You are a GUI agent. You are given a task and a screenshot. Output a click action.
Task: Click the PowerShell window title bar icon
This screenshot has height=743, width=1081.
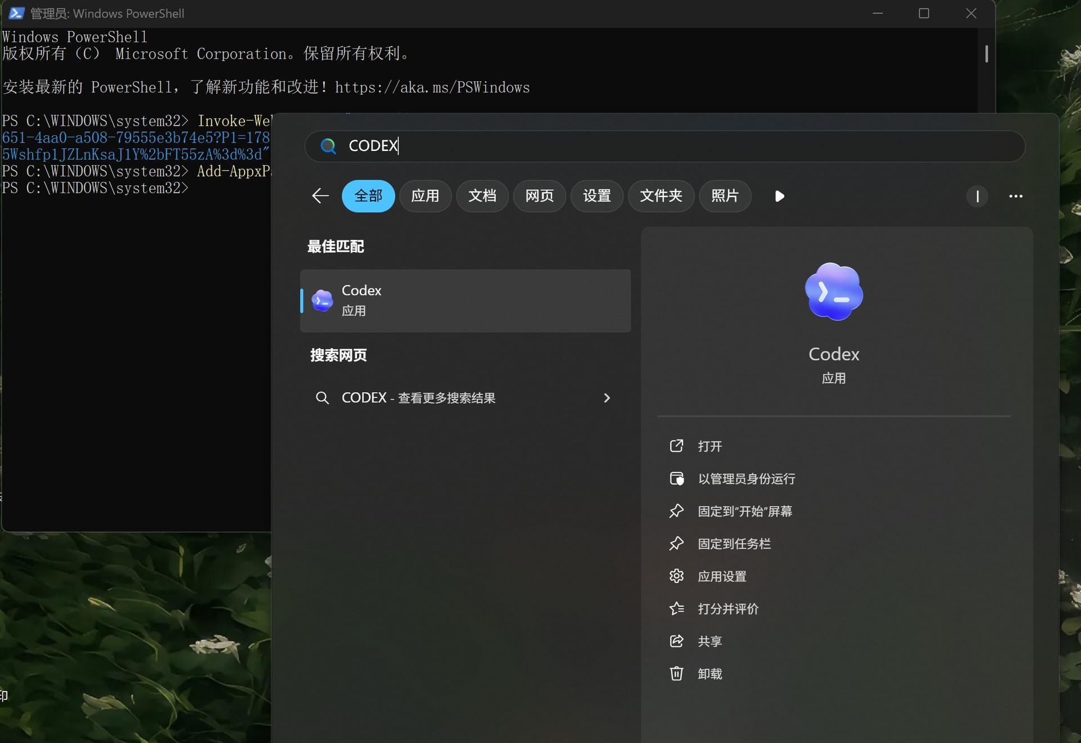click(16, 13)
